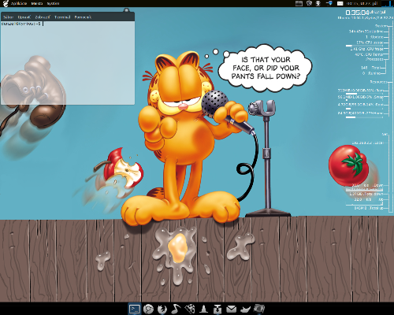Click the Bluetooth tray icon
Image resolution: width=394 pixels, height=315 pixels.
(318, 3)
